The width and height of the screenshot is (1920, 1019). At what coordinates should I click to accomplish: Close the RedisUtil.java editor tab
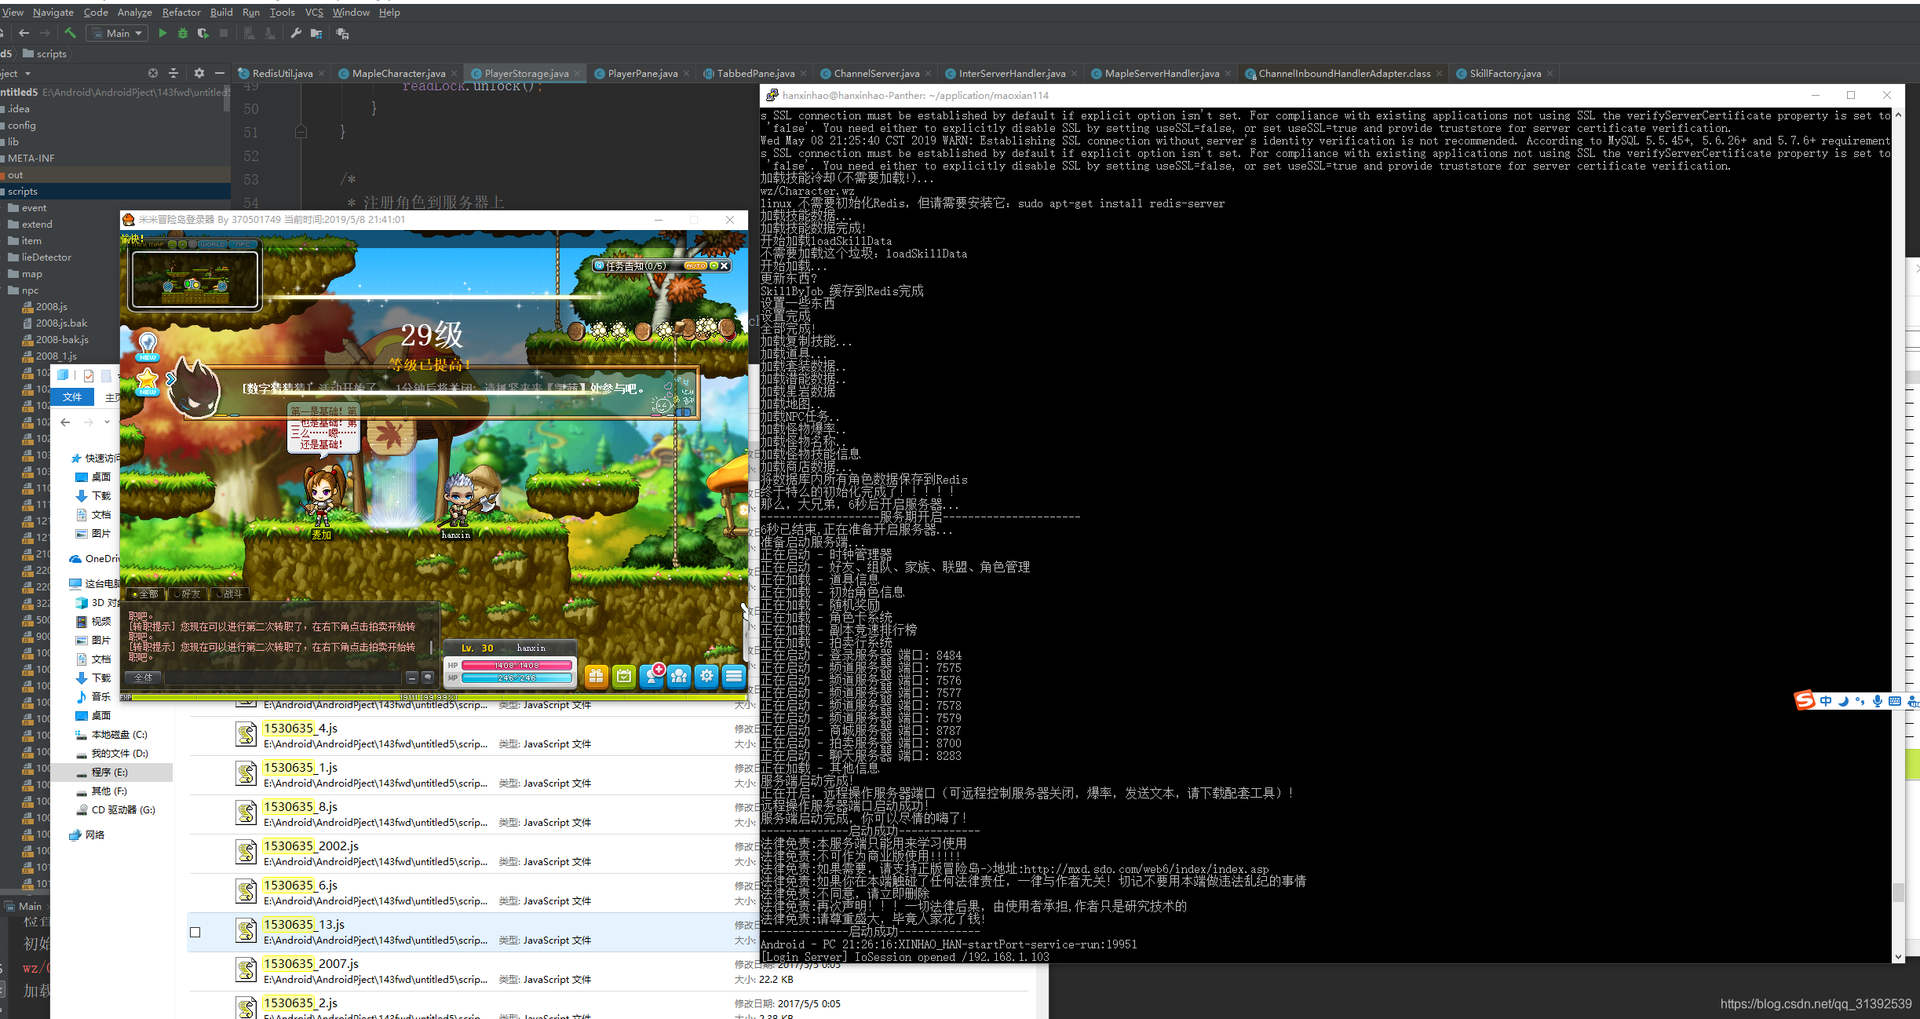point(323,74)
